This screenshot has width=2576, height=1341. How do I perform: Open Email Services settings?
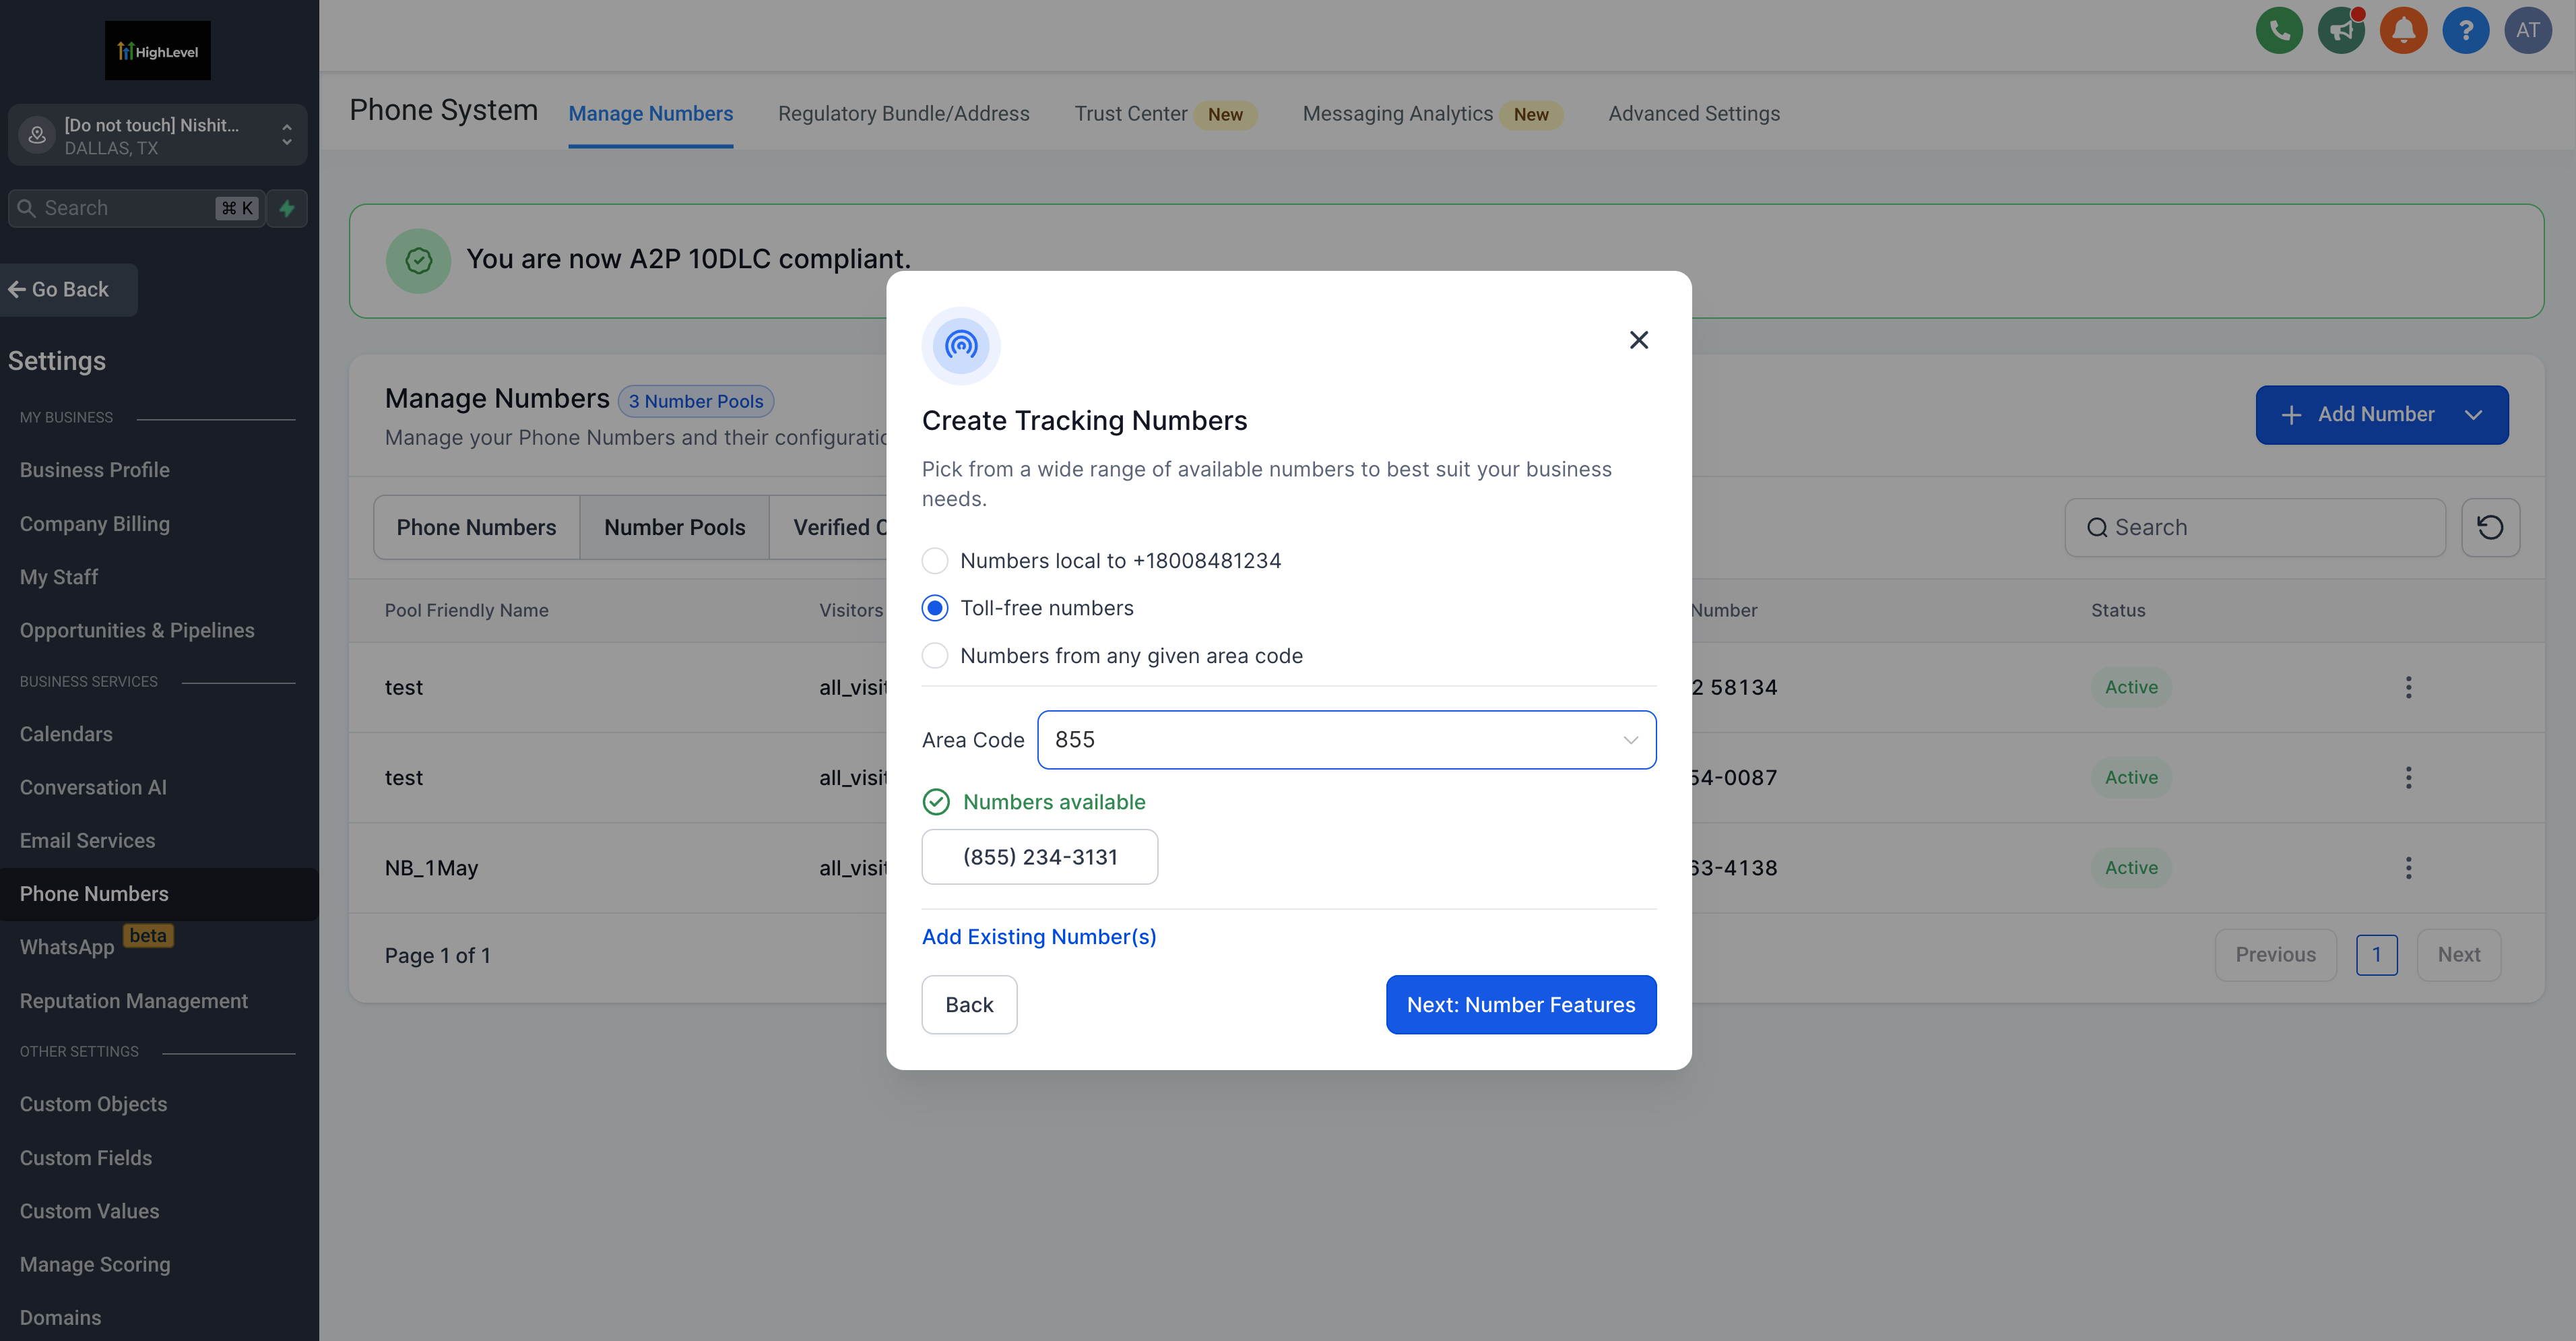pyautogui.click(x=87, y=840)
